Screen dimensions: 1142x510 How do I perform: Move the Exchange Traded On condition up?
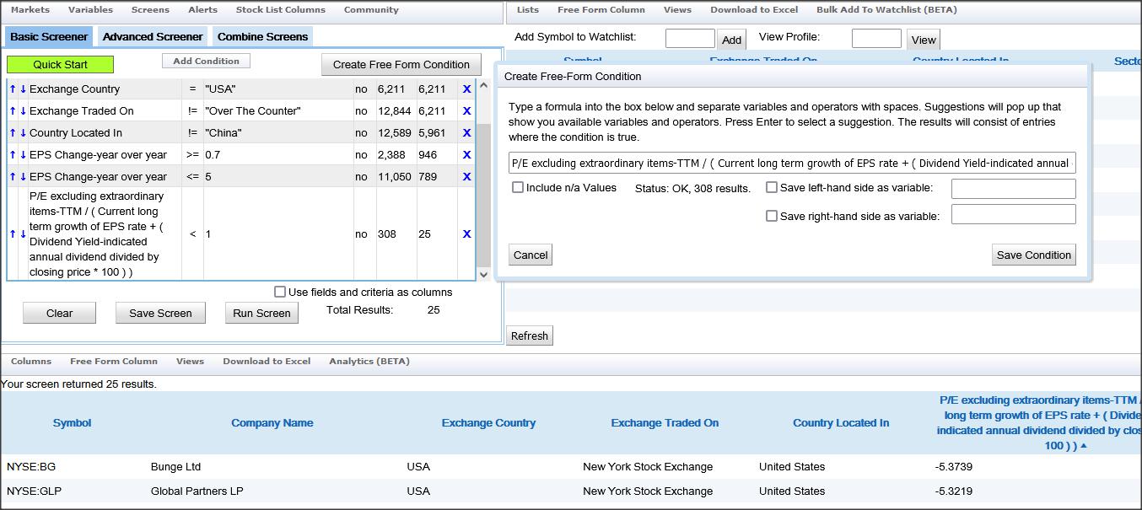pos(13,111)
